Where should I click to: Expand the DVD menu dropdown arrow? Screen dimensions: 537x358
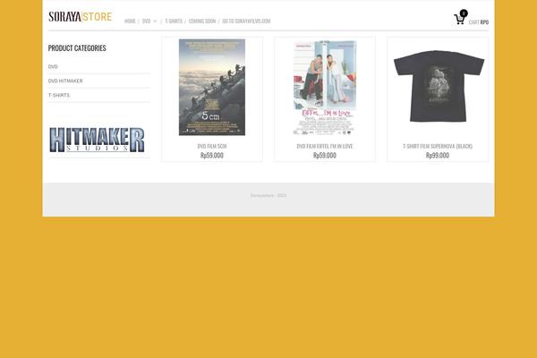coord(155,21)
